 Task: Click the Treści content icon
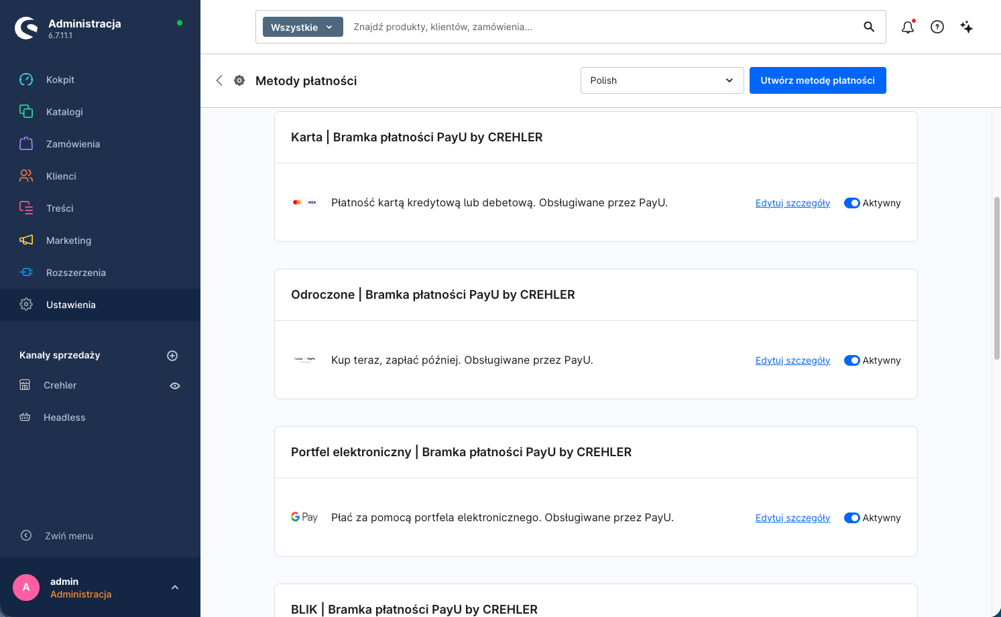click(x=26, y=208)
